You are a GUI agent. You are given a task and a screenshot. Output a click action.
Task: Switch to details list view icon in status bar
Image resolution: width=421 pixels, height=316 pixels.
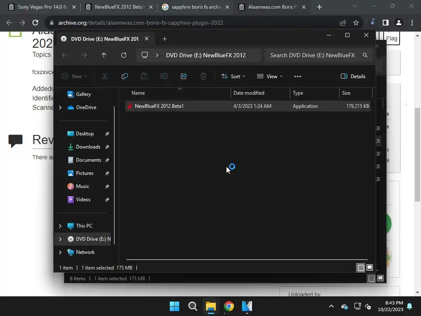coord(361,267)
